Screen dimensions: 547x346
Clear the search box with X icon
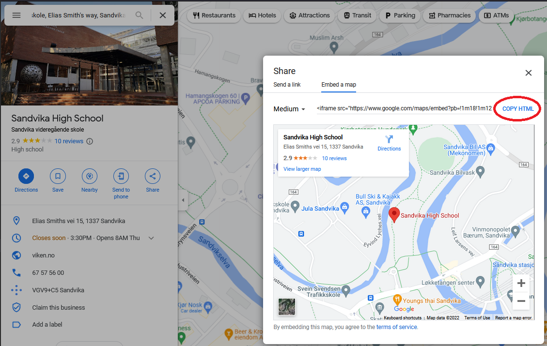click(163, 15)
